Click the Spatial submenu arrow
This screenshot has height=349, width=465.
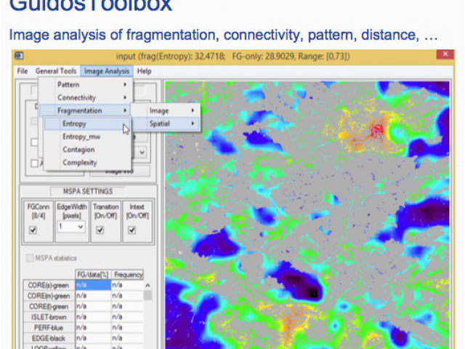coord(193,123)
